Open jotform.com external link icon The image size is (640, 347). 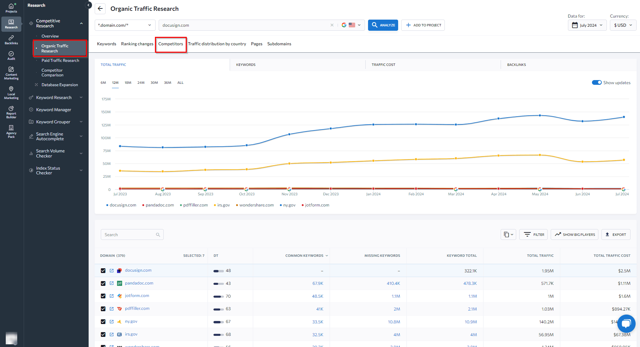(x=112, y=296)
